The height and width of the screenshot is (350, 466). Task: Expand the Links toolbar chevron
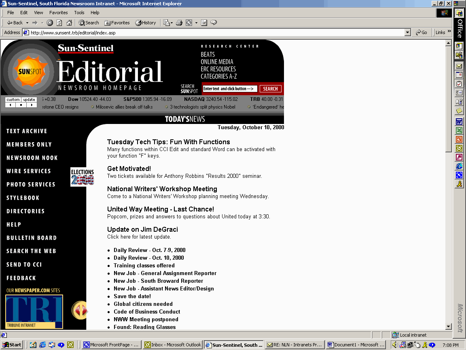click(449, 31)
